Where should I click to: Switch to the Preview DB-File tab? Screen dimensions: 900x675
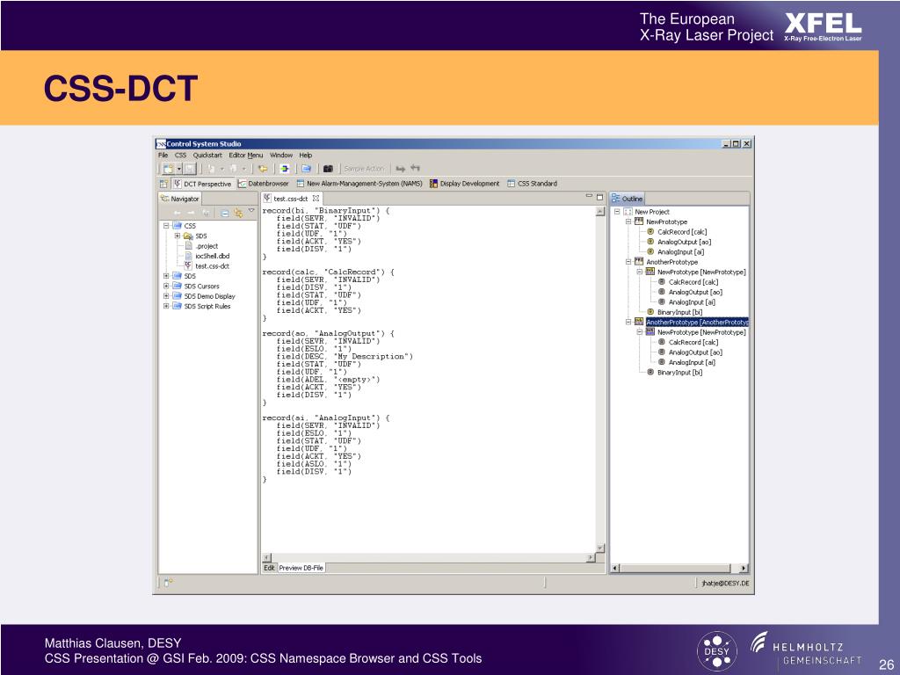coord(301,568)
